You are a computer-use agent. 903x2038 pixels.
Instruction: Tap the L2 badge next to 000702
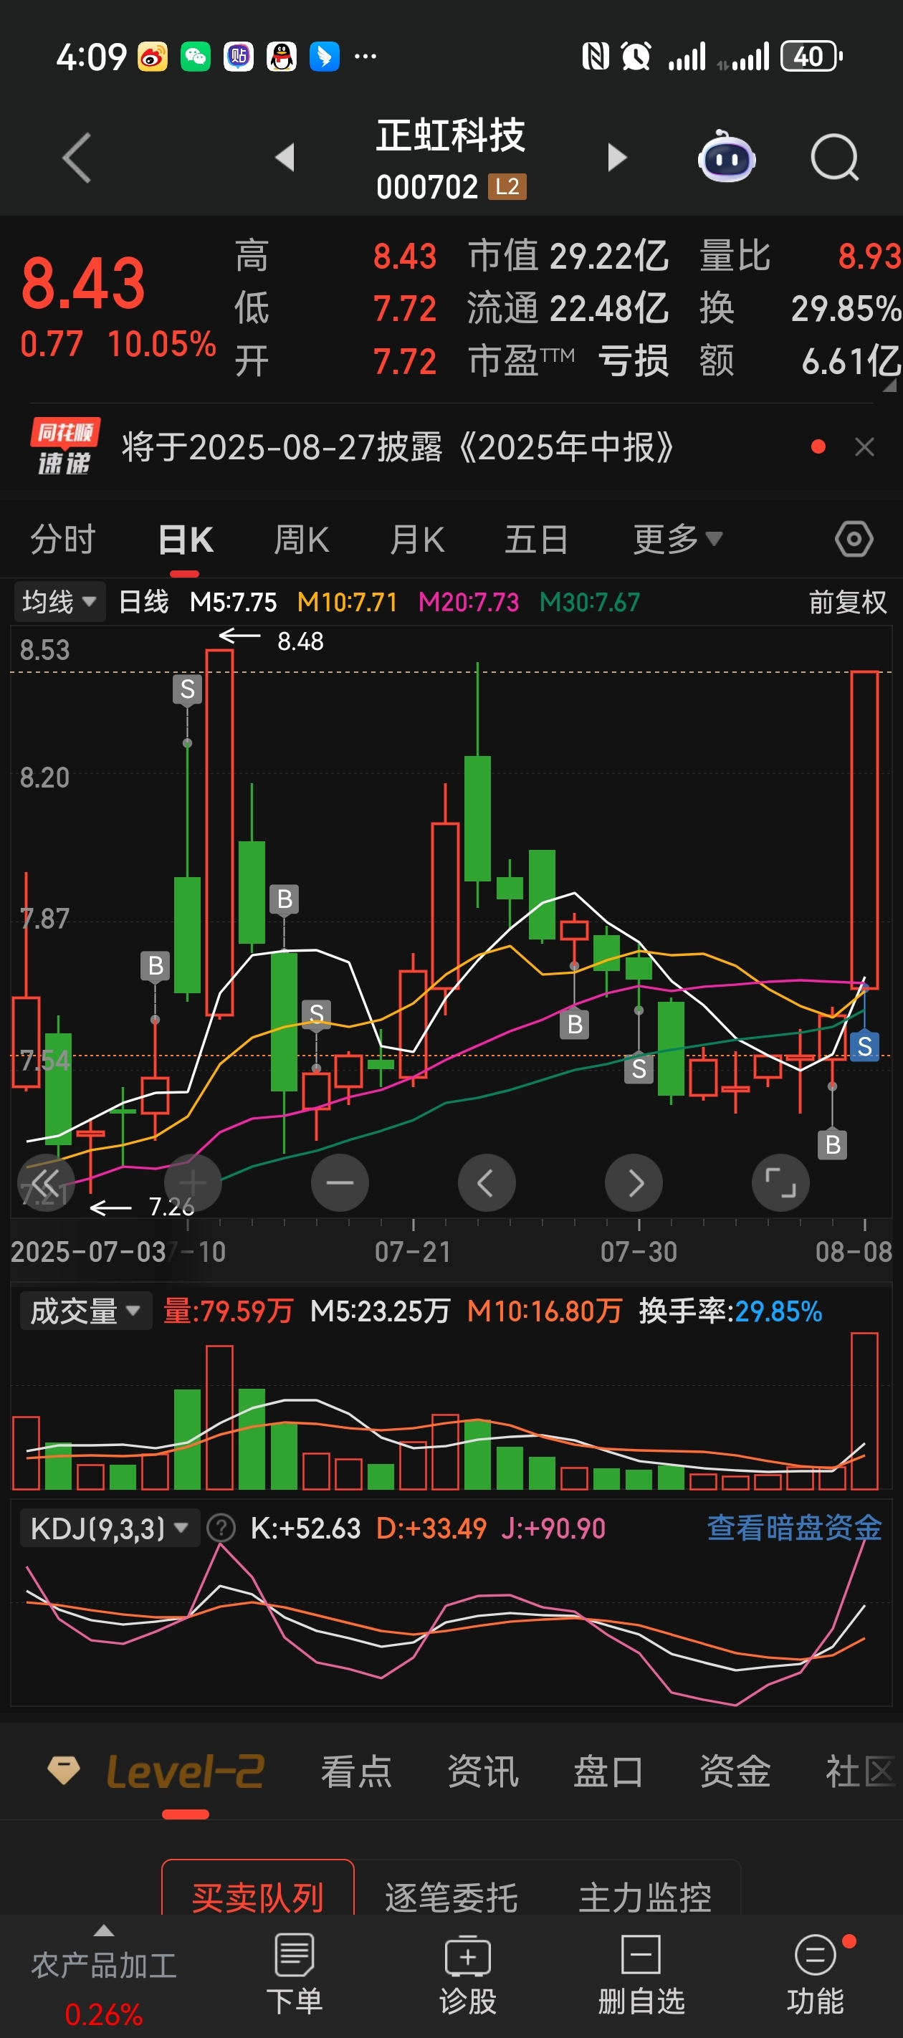pyautogui.click(x=507, y=187)
